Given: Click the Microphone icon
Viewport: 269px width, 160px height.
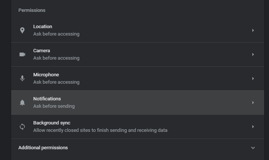Looking at the screenshot, I should (x=22, y=79).
